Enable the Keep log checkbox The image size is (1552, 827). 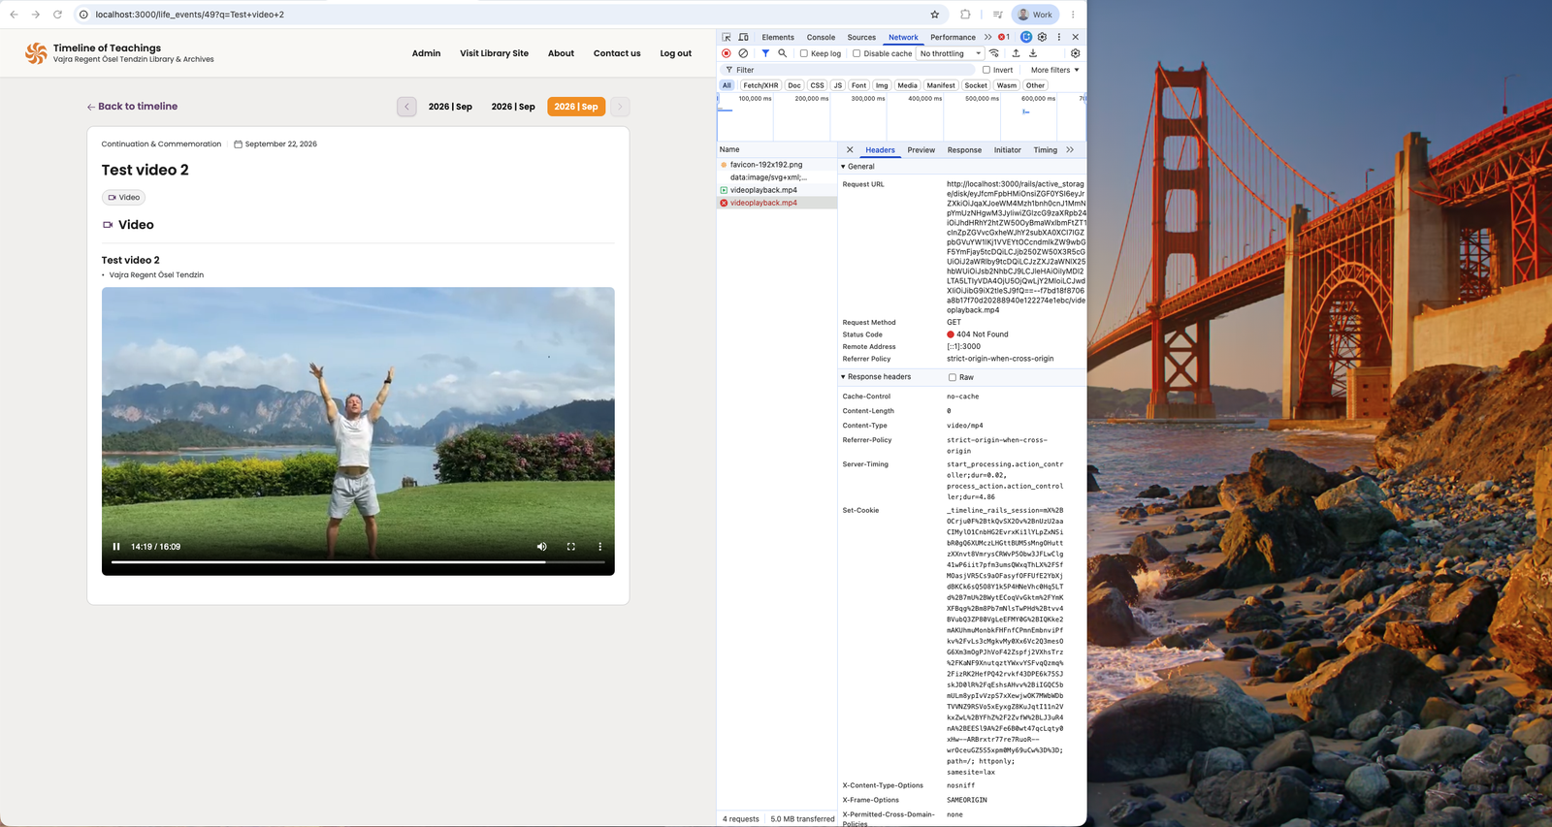[804, 53]
